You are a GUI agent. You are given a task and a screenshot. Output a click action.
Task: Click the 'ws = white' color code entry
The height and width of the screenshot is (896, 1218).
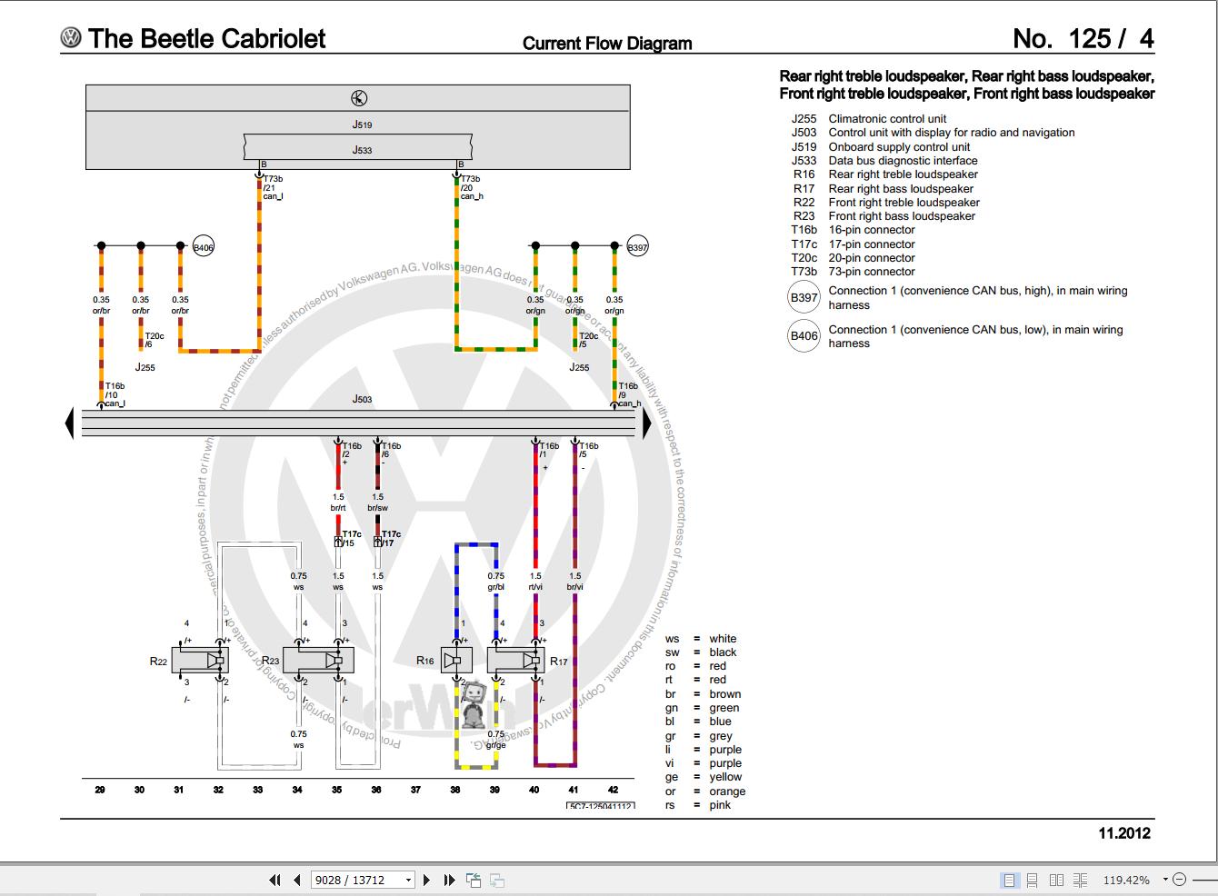[701, 639]
